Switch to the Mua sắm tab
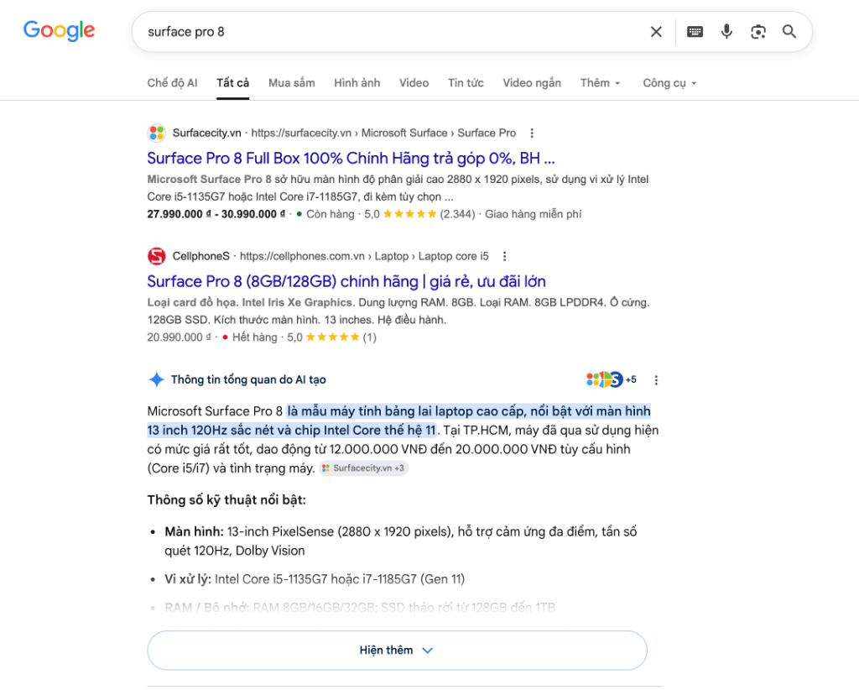This screenshot has width=859, height=690. (x=291, y=83)
